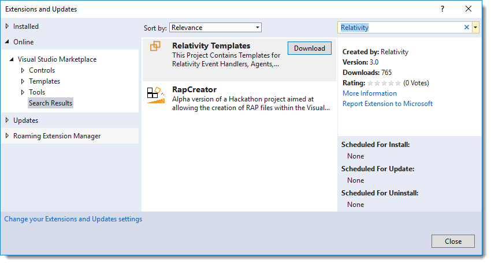Click the Created by: Relativity text
Image resolution: width=491 pixels, height=264 pixels.
[x=375, y=52]
